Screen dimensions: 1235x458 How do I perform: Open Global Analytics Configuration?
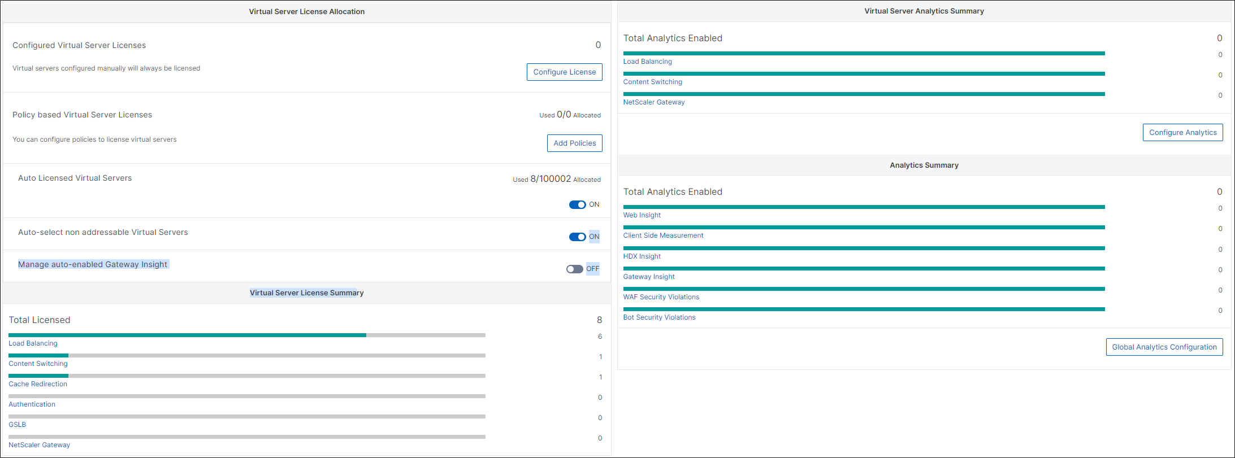click(1164, 347)
